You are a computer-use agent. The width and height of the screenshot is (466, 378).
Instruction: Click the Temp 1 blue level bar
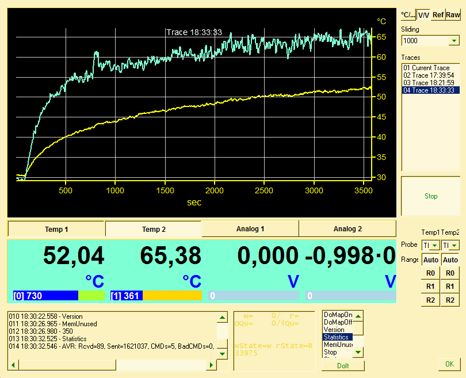click(46, 296)
